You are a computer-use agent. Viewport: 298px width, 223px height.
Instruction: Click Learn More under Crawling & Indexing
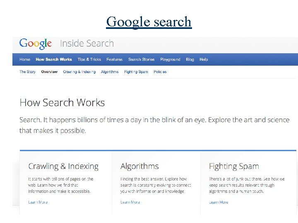point(38,202)
